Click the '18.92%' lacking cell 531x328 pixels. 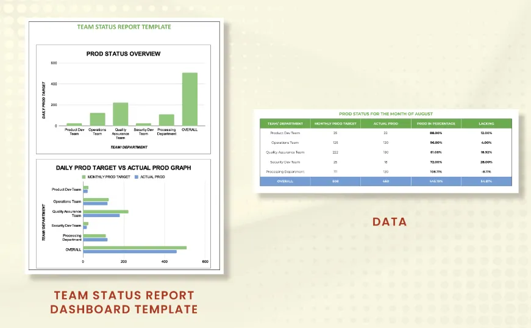coord(486,152)
